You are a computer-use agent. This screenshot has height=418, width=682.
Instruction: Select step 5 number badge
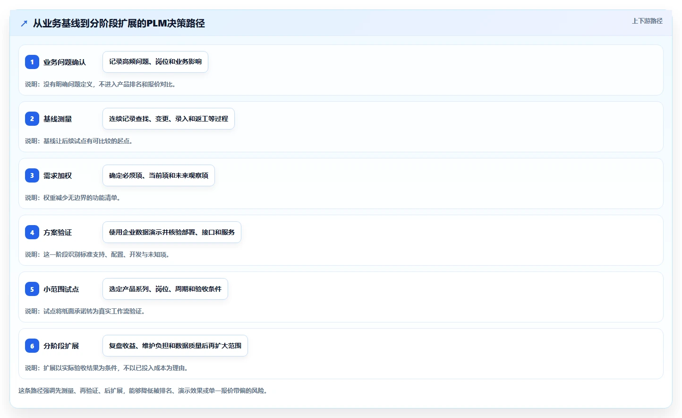pyautogui.click(x=32, y=289)
